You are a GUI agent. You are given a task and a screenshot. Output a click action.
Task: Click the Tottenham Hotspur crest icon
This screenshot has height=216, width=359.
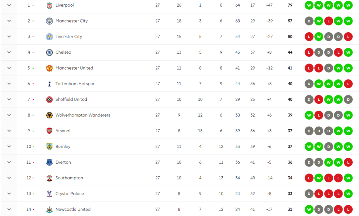tap(49, 84)
